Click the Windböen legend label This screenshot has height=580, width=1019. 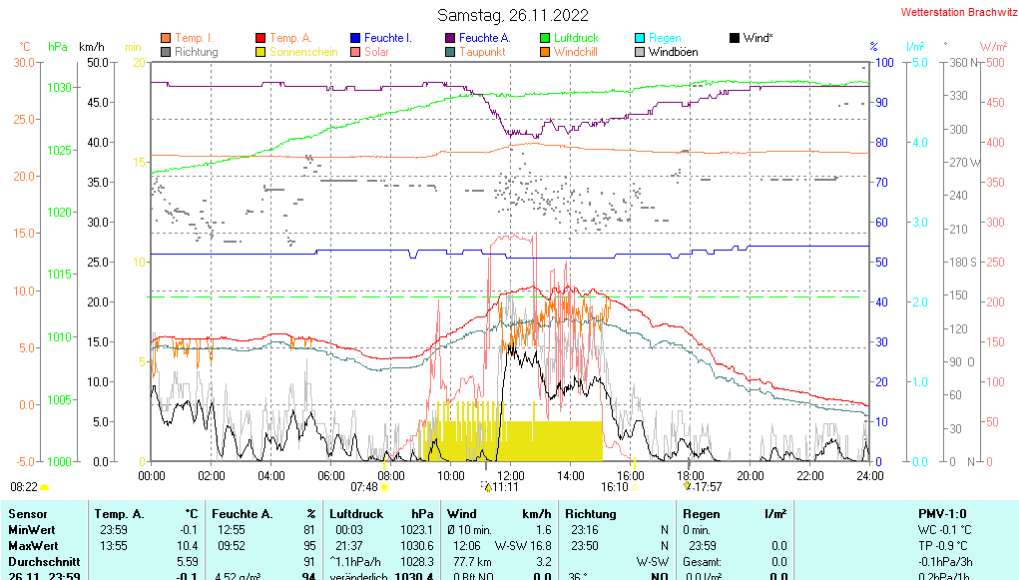pyautogui.click(x=673, y=52)
